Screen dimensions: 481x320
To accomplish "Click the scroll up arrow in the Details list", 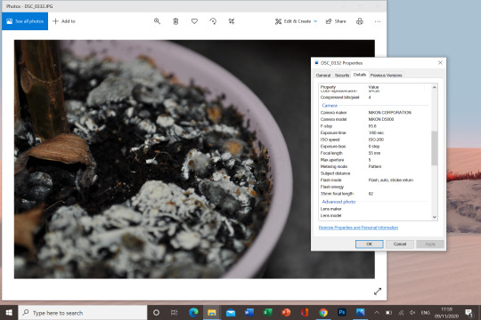I will coord(435,87).
